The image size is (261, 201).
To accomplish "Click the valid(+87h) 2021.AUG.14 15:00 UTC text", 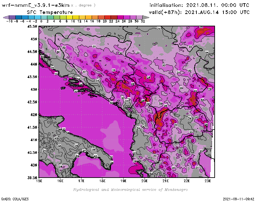I will [x=199, y=12].
